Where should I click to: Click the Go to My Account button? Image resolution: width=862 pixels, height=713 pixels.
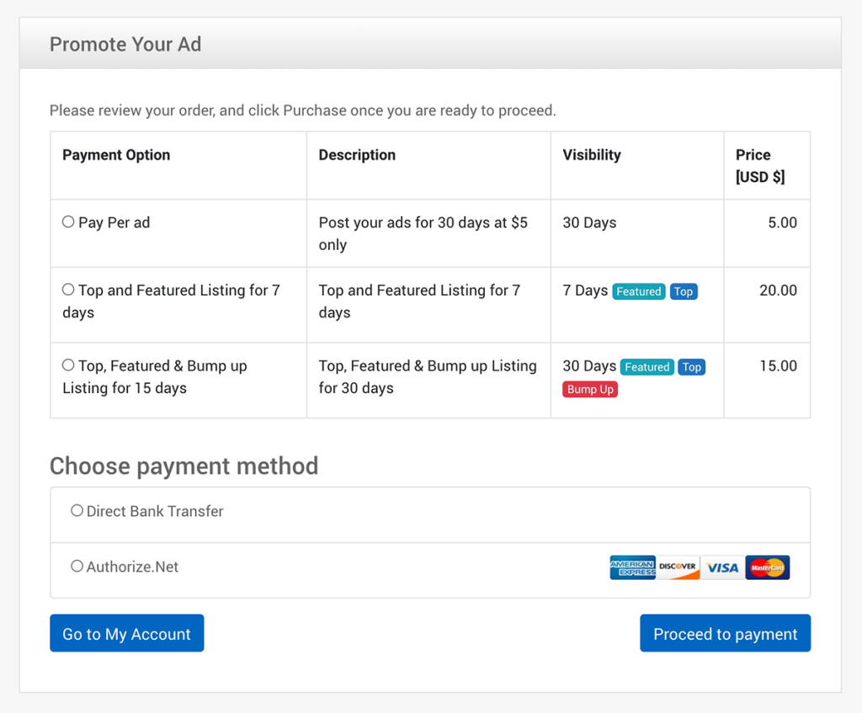[x=127, y=633]
